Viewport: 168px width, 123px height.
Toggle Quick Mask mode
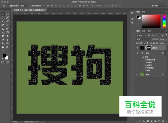(x=3, y=62)
